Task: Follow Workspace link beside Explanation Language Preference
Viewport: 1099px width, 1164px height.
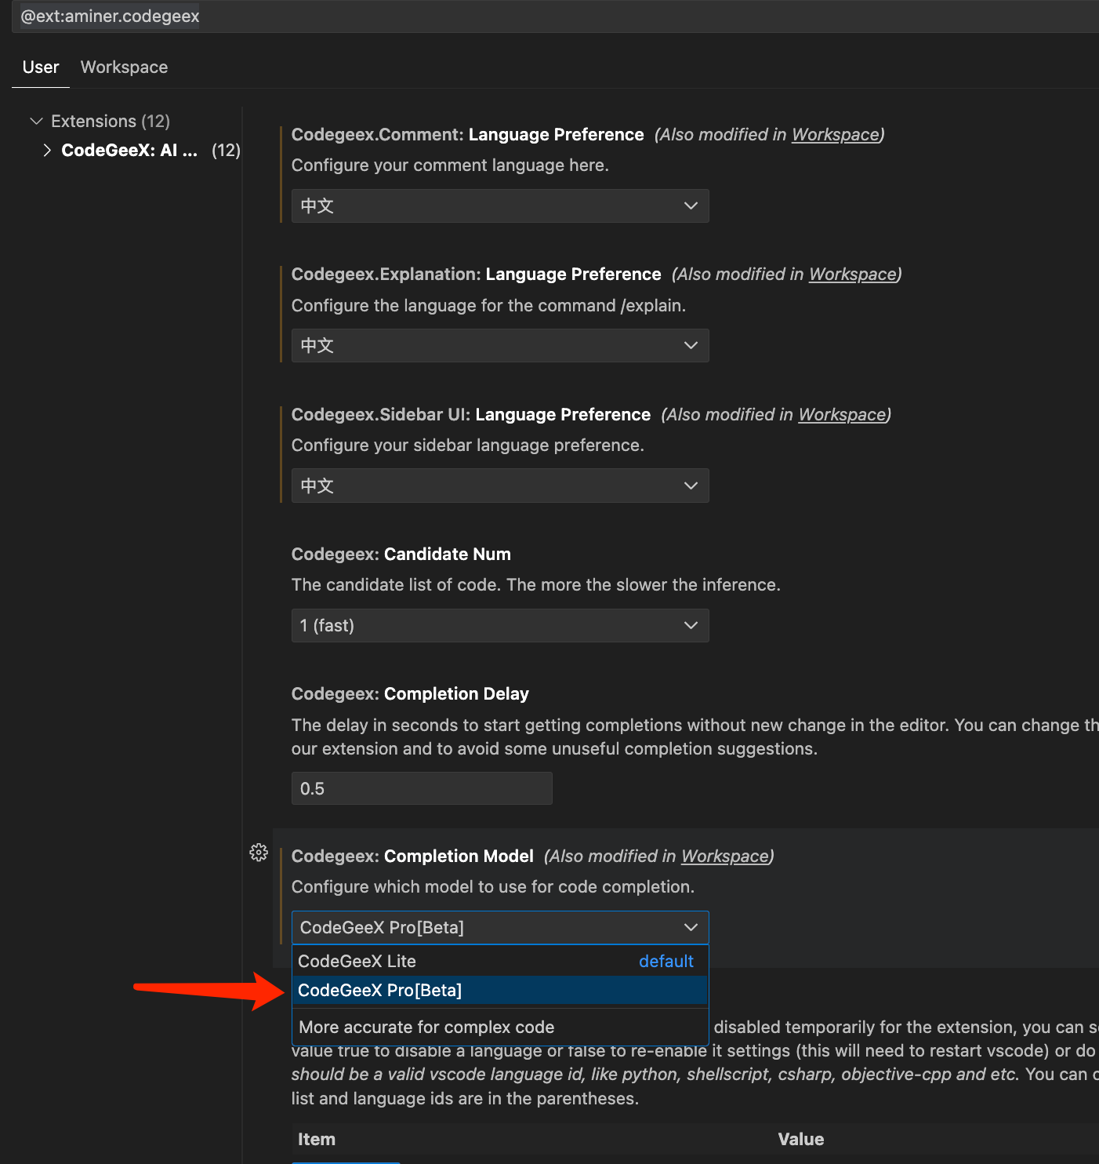Action: (853, 275)
